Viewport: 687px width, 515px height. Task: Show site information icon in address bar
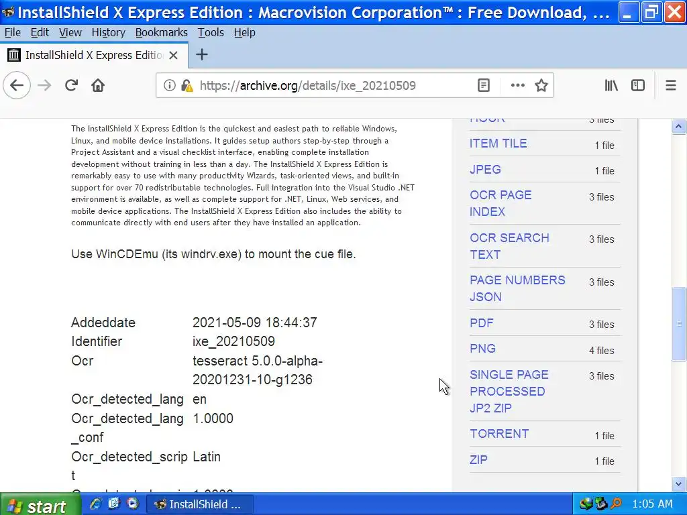[x=169, y=85]
